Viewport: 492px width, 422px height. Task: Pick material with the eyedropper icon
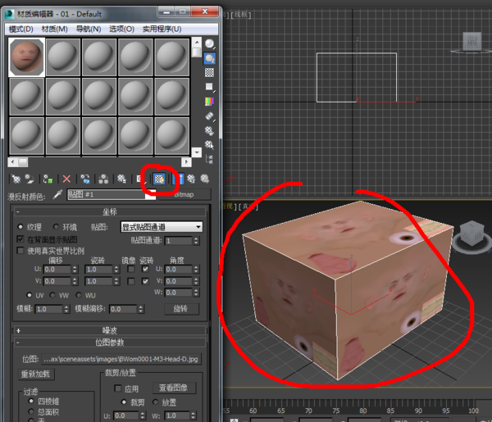[57, 195]
